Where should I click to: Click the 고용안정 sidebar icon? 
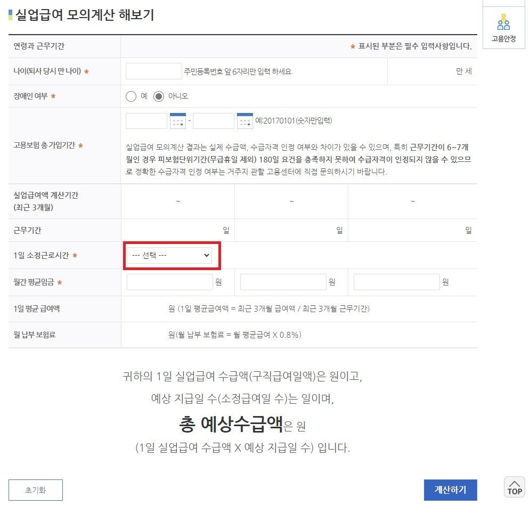tap(503, 27)
